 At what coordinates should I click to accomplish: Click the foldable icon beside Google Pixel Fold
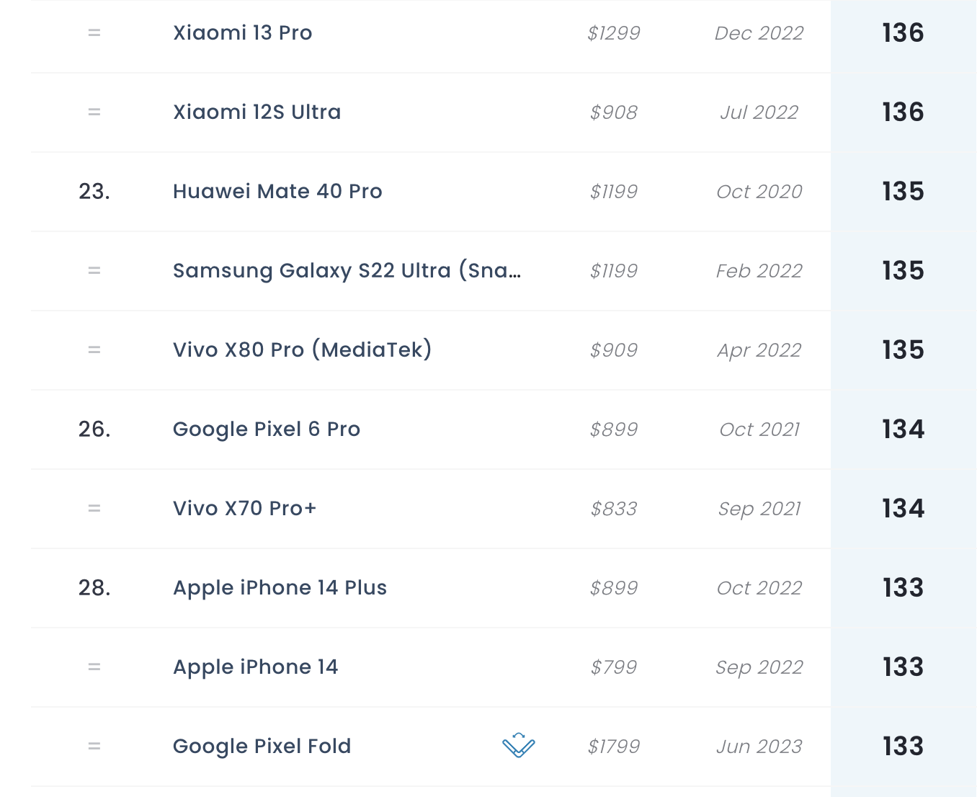pos(519,745)
